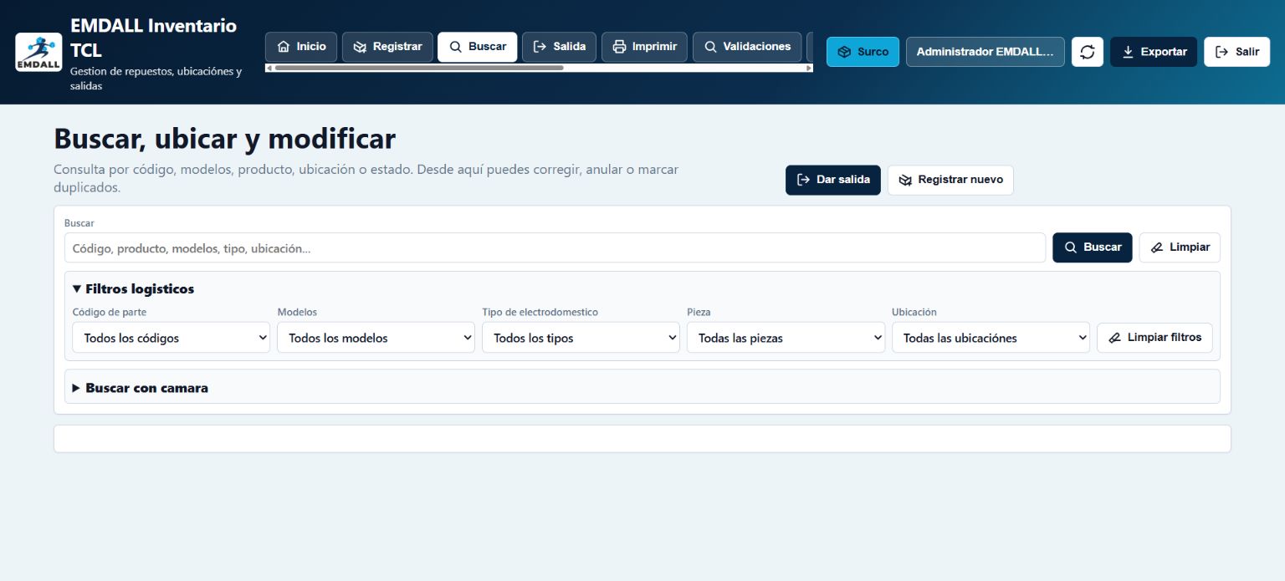1285x581 pixels.
Task: Export data with the Exportar button
Action: [x=1154, y=52]
